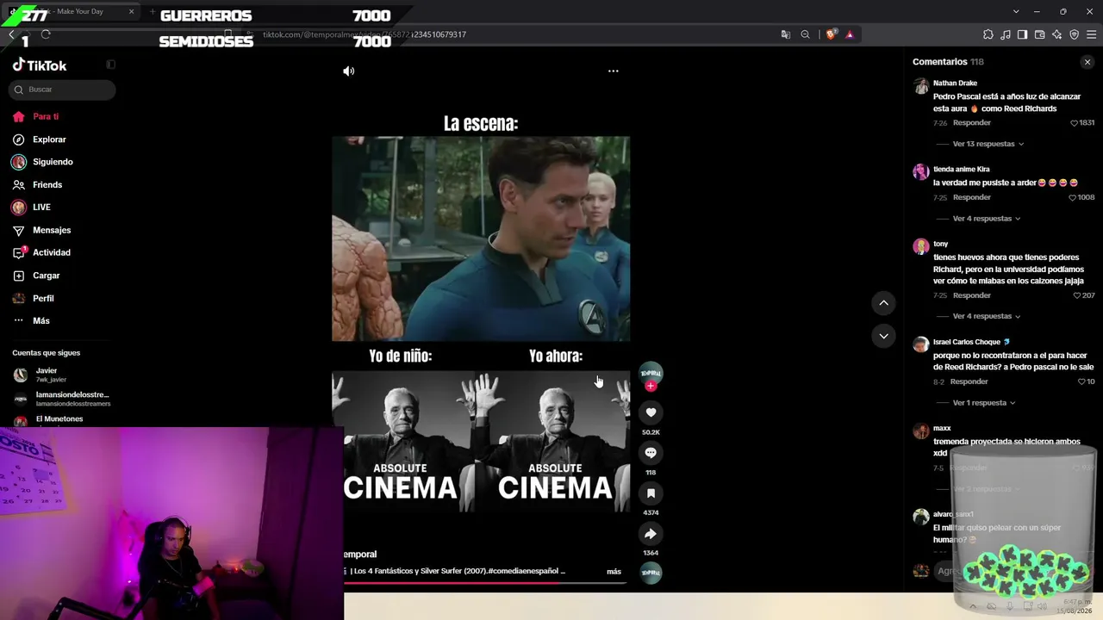This screenshot has width=1103, height=620.
Task: Follow the creator with the red plus button
Action: [x=651, y=386]
